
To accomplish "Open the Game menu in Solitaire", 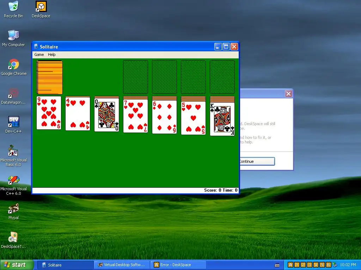I will pyautogui.click(x=39, y=54).
